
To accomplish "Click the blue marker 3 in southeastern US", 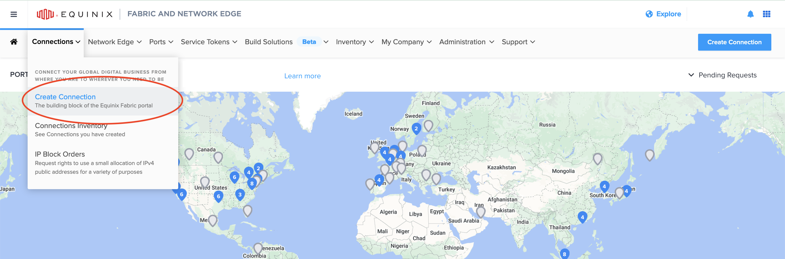I will (240, 195).
